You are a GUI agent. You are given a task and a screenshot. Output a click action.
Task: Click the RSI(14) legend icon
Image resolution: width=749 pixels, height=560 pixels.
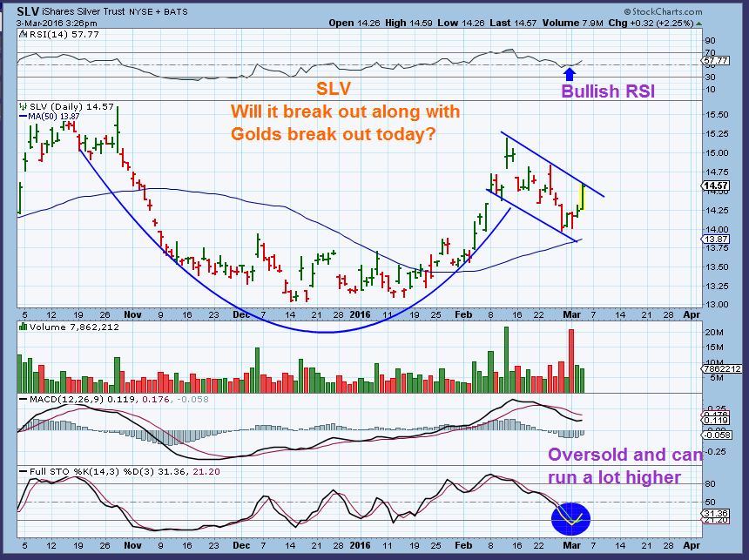(x=24, y=35)
